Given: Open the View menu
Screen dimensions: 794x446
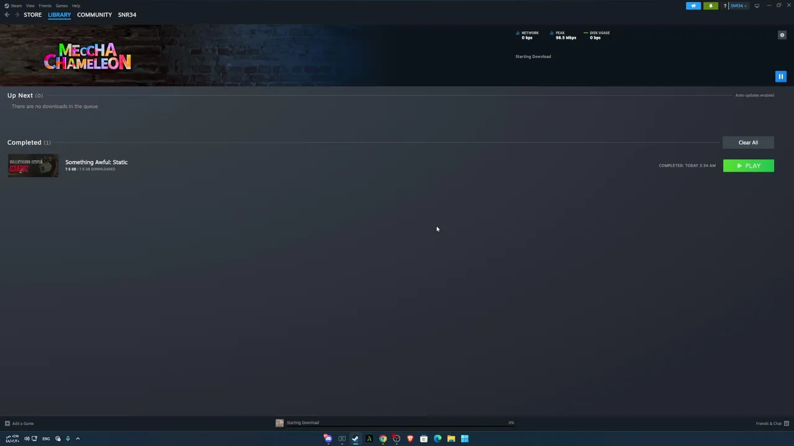Looking at the screenshot, I should pos(30,6).
